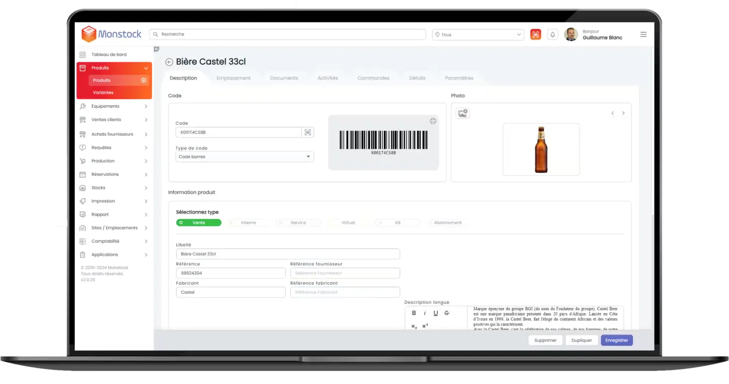The height and width of the screenshot is (384, 729).
Task: Select the Interne product type
Action: click(x=248, y=222)
